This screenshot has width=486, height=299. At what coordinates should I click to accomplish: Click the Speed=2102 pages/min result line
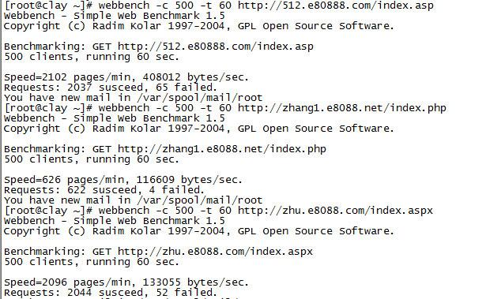point(126,77)
